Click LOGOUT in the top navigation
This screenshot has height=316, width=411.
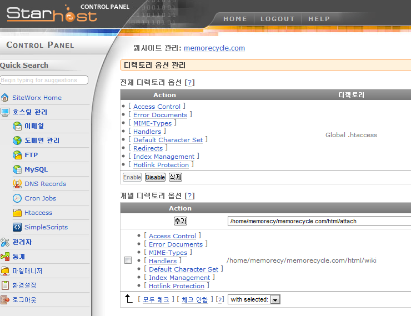(277, 19)
